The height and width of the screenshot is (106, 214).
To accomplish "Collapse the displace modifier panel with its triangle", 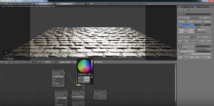I will click(179, 37).
